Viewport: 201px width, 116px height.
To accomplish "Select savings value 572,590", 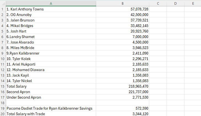I will coord(123,109).
